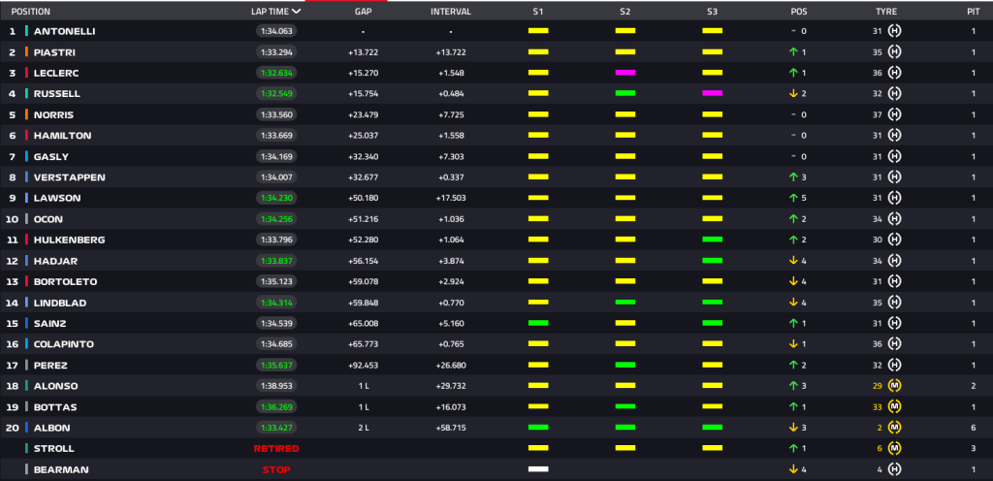Select hard tyre icon in Piastri row
Image resolution: width=993 pixels, height=481 pixels.
895,52
